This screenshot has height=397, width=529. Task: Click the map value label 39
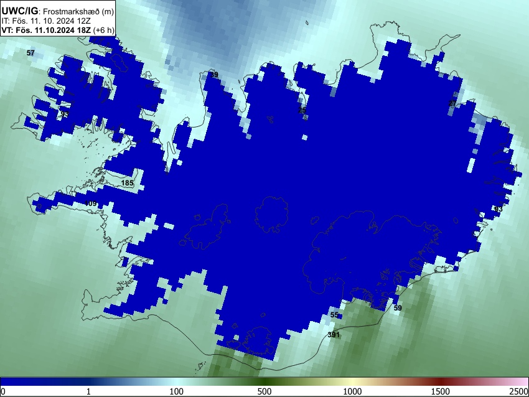[214, 75]
